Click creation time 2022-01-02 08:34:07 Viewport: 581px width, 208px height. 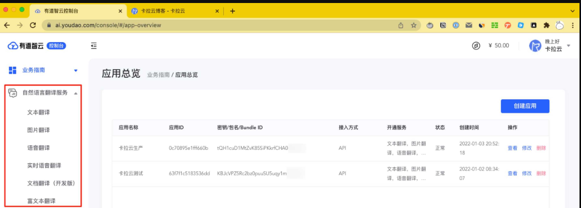479,173
